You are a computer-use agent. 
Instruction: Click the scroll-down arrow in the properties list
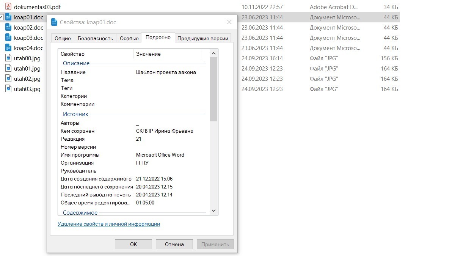(x=213, y=210)
